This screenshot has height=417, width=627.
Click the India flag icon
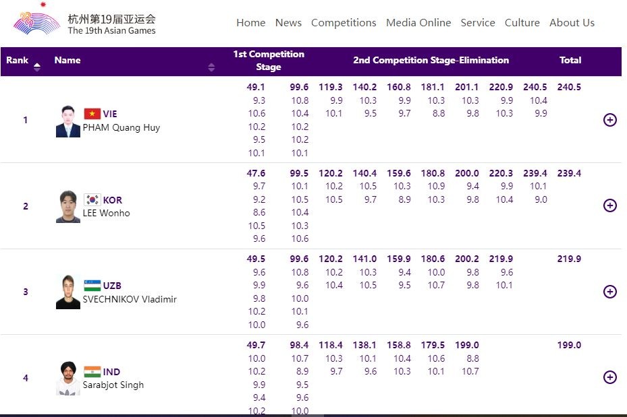[x=92, y=372]
